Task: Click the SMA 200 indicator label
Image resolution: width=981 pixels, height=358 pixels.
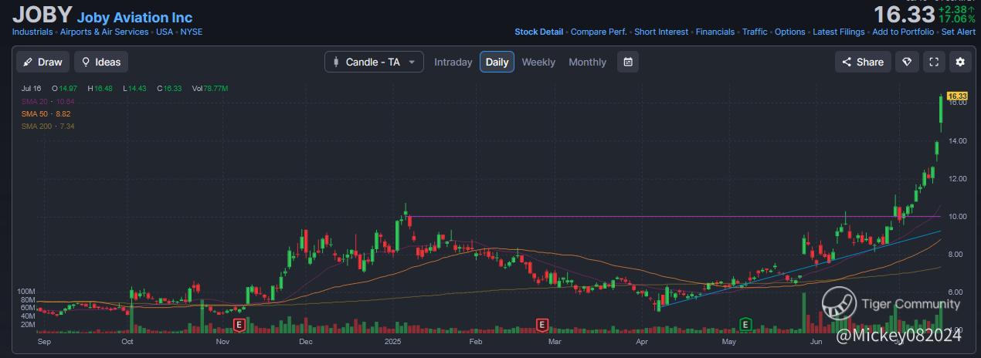Action: tap(48, 126)
